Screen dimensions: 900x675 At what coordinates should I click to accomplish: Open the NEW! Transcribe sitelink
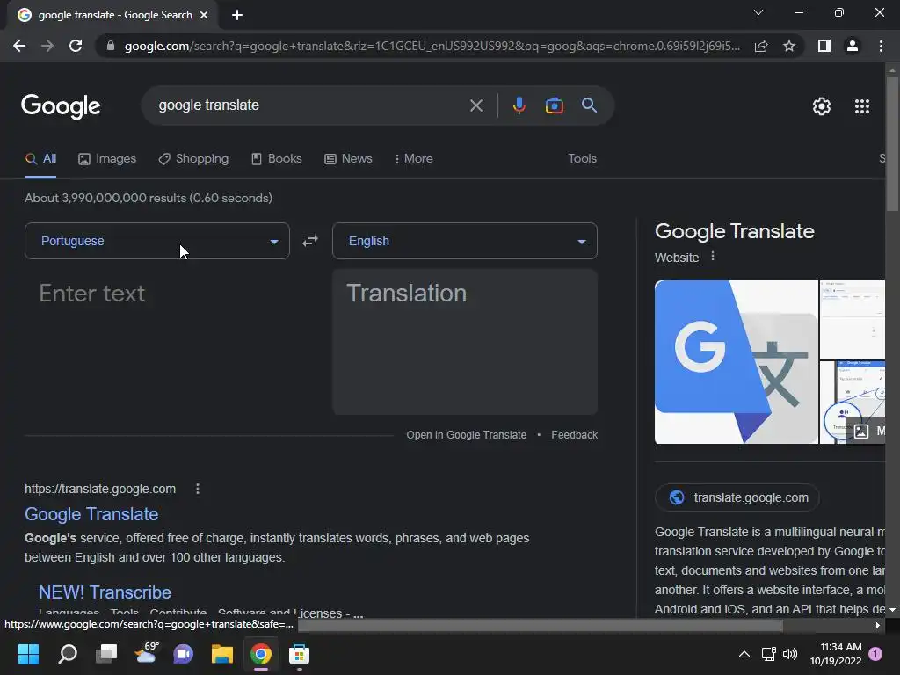105,592
